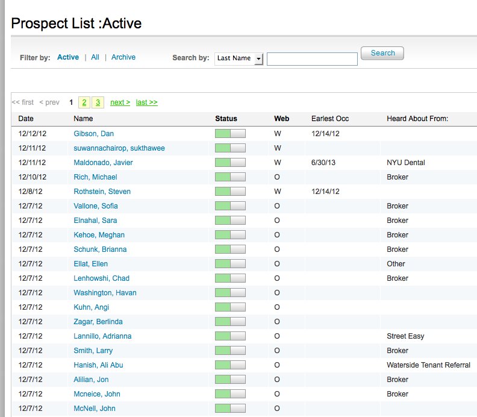The image size is (477, 417).
Task: Toggle status switch for Maldonado, Javier
Action: click(230, 163)
